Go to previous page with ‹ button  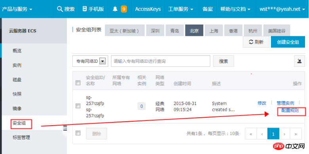pyautogui.click(x=262, y=134)
